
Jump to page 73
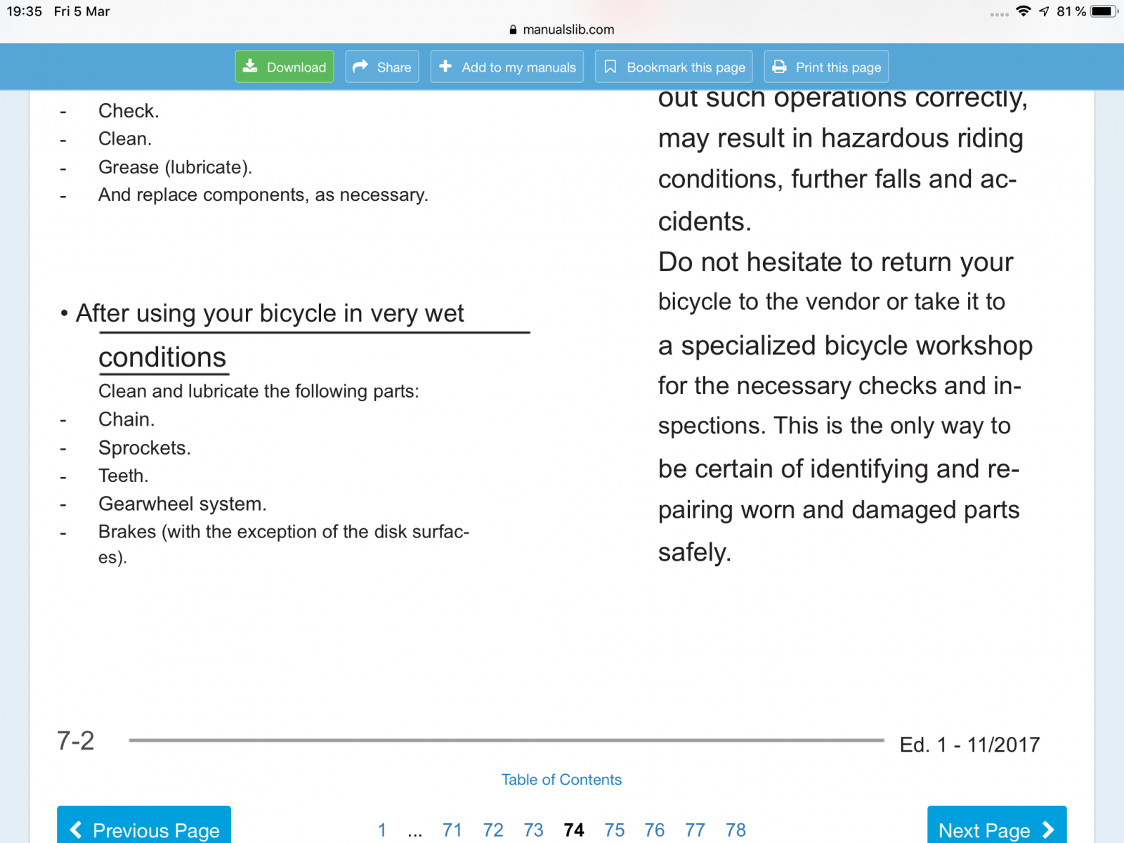click(534, 830)
